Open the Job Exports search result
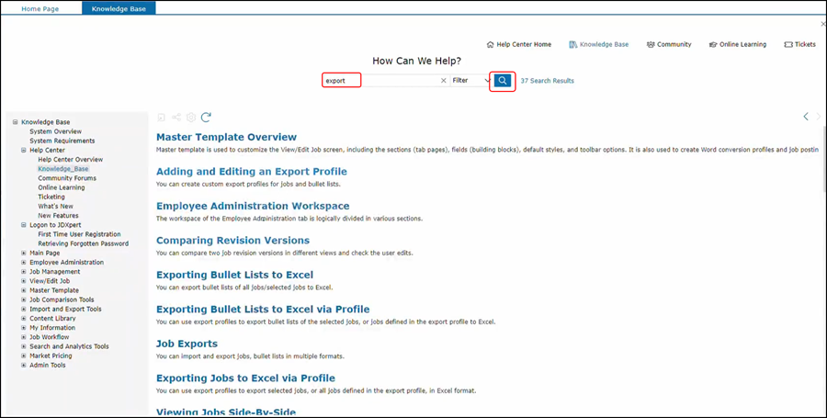The height and width of the screenshot is (418, 827). pyautogui.click(x=186, y=343)
